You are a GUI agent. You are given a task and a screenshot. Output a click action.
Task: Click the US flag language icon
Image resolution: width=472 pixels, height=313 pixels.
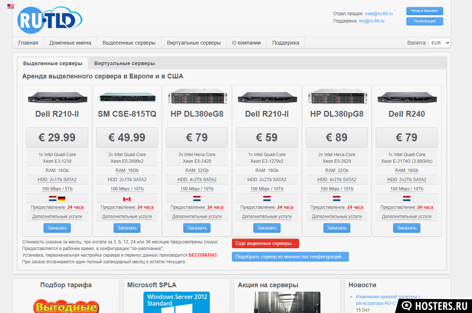click(11, 6)
